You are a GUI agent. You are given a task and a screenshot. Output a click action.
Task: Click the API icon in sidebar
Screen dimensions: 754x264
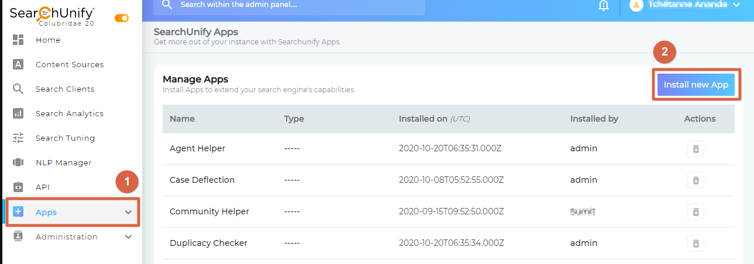18,187
